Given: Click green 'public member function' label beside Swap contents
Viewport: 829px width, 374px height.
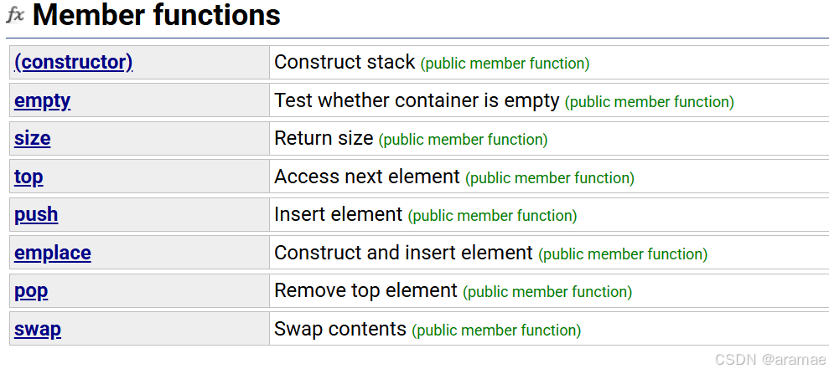Looking at the screenshot, I should 496,330.
